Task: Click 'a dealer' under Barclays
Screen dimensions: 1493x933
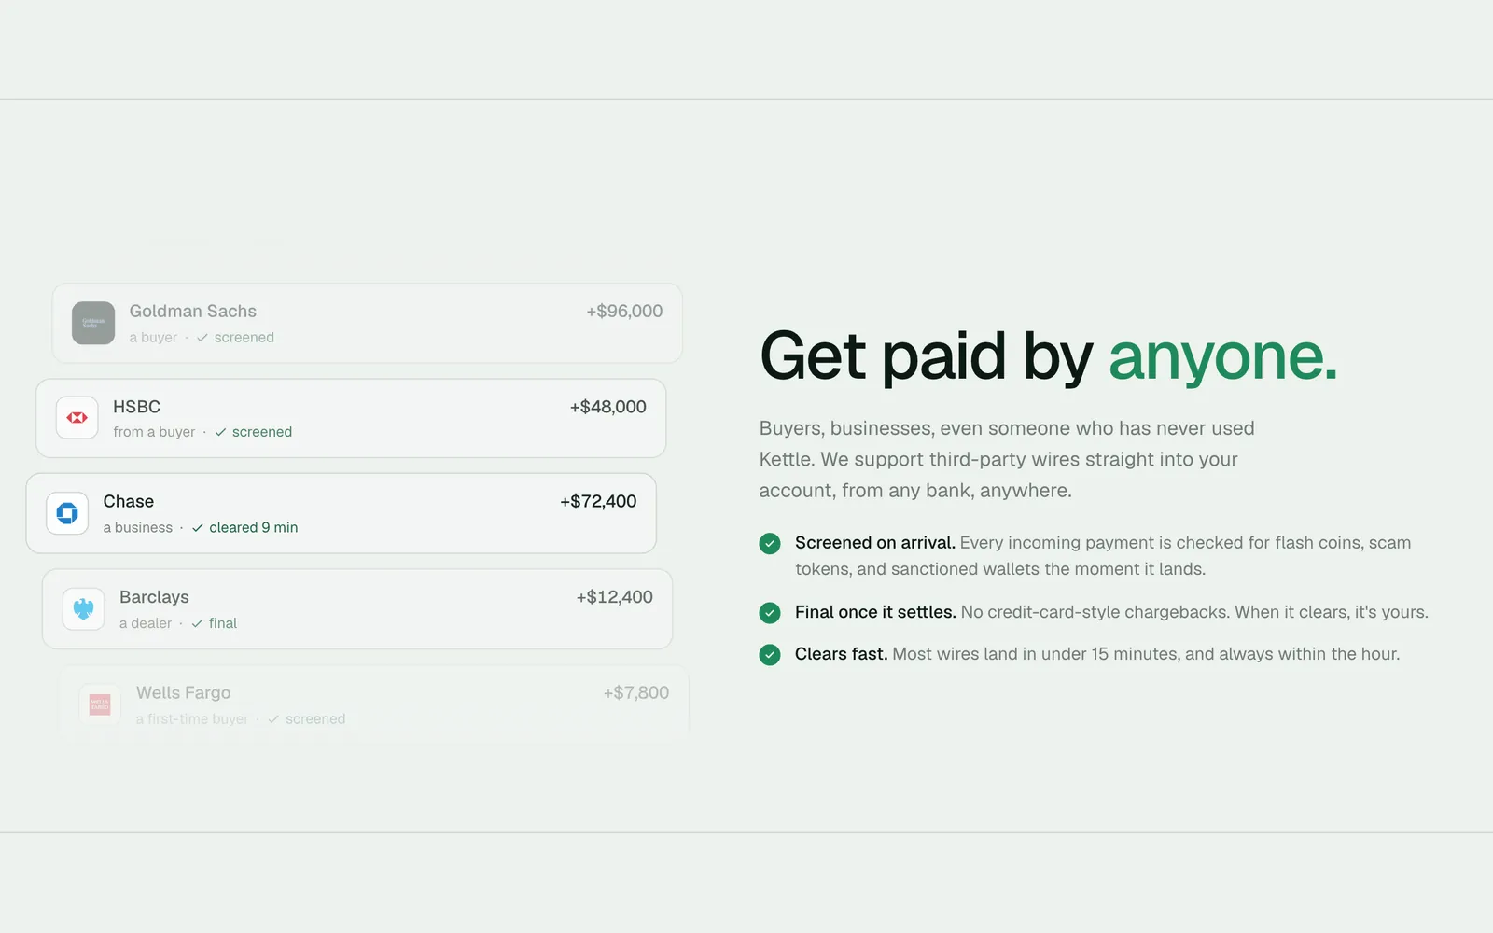Action: 146,623
